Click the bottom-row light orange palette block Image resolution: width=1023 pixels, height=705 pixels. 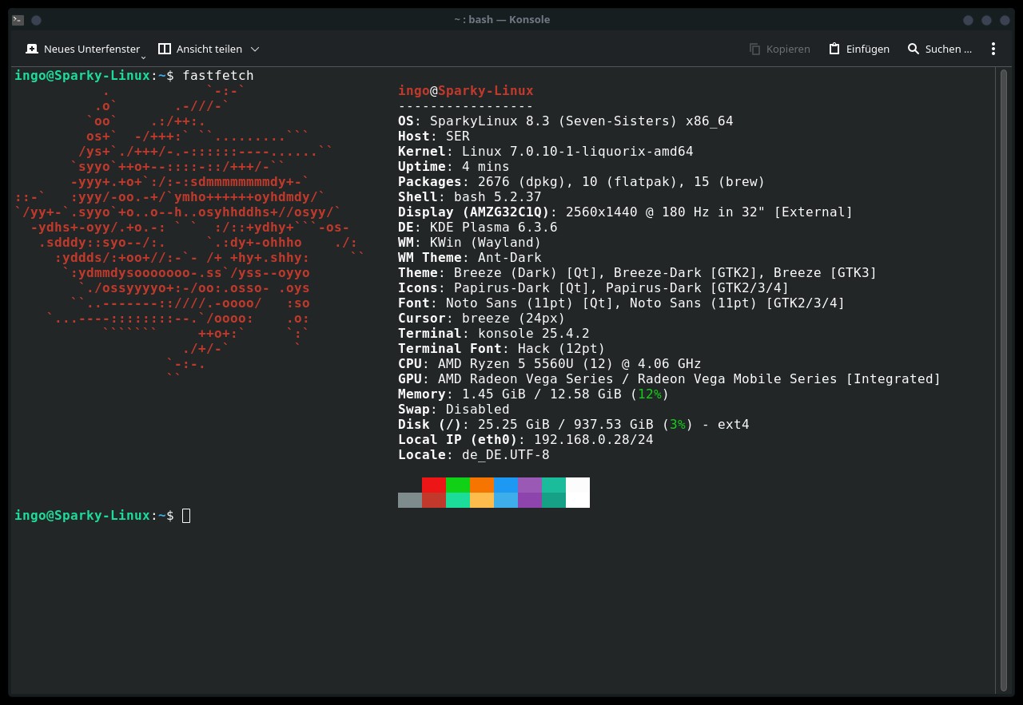click(x=482, y=500)
